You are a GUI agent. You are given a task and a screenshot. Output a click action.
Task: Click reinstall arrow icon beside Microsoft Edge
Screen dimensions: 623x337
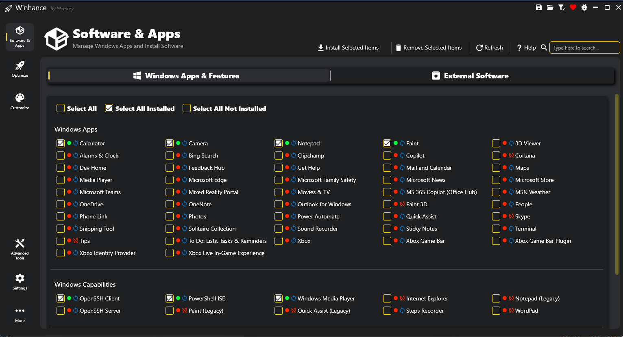click(x=185, y=180)
